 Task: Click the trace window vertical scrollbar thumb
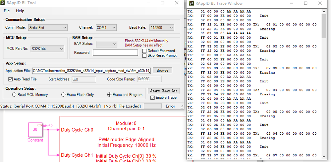pyautogui.click(x=324, y=26)
